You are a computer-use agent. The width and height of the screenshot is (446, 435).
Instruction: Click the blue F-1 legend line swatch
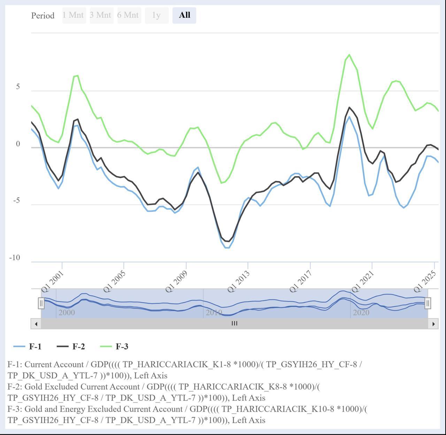coord(19,346)
